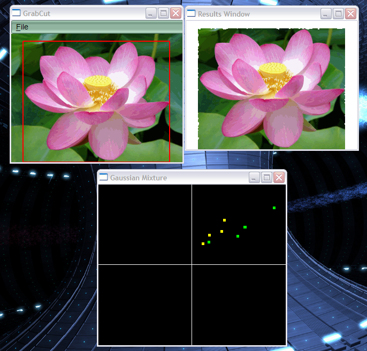Close the Gaussian Mixture window
This screenshot has height=351, width=367.
[279, 178]
